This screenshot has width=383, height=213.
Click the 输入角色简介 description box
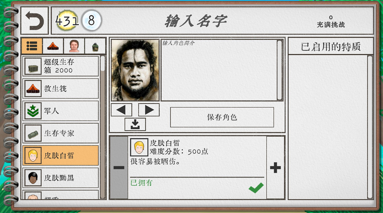coord(219,70)
